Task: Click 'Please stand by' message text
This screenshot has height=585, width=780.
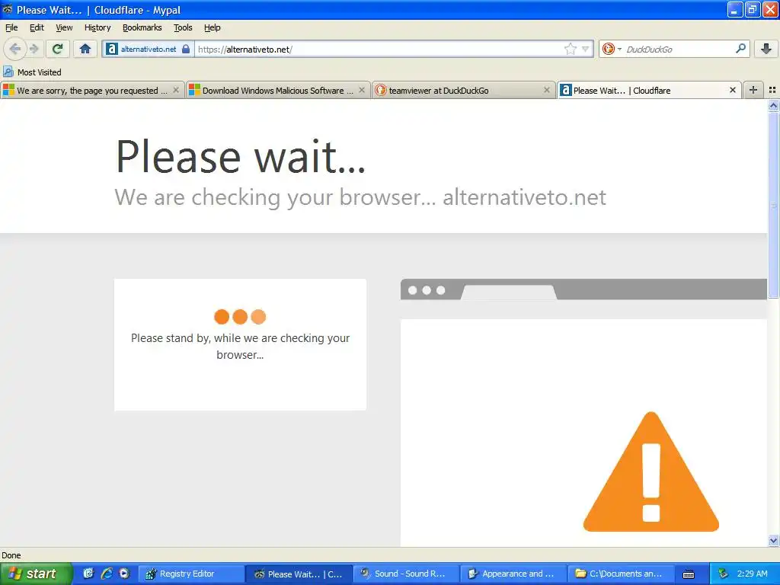Action: [240, 347]
